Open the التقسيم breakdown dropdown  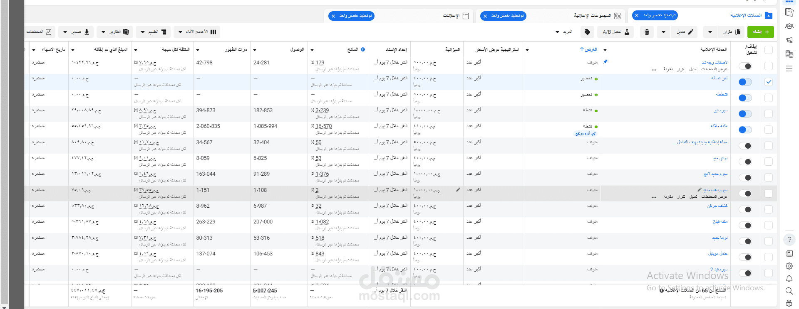tap(154, 32)
